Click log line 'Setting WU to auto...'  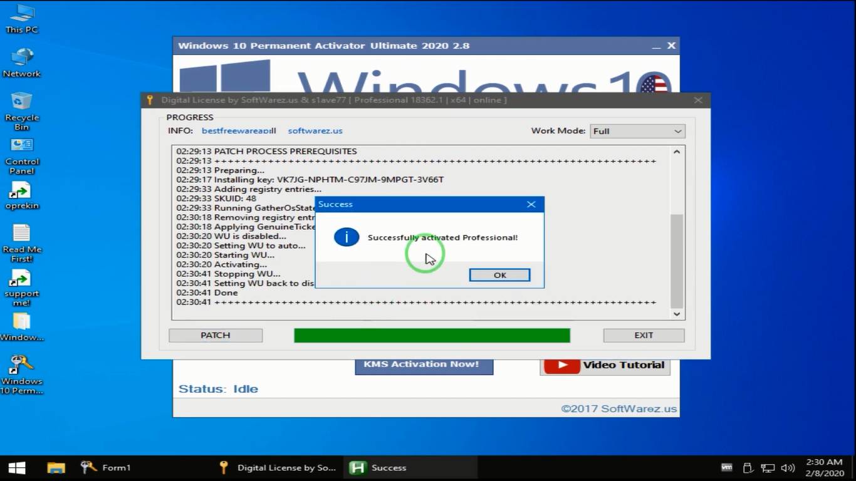pyautogui.click(x=241, y=246)
